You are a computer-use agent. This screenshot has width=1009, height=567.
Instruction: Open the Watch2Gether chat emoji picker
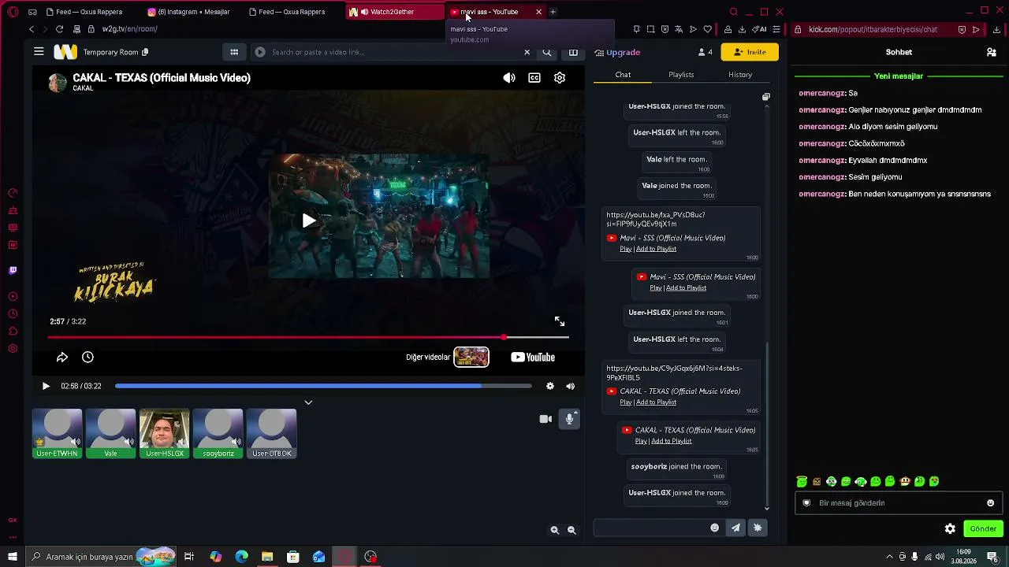tap(715, 528)
